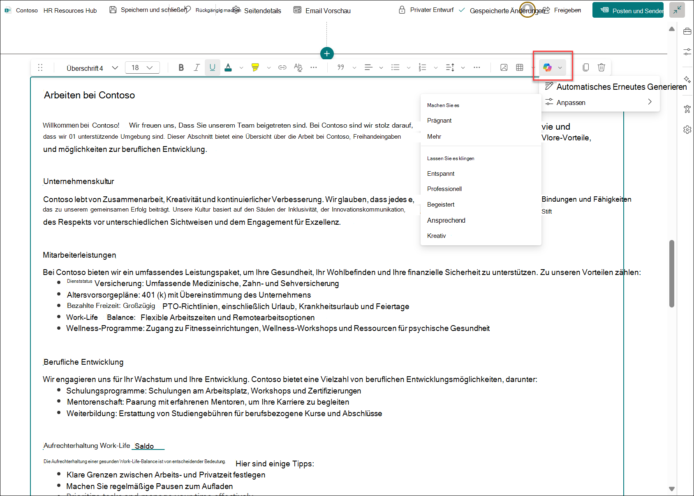Image resolution: width=694 pixels, height=496 pixels.
Task: Choose the Mehr option
Action: [481, 137]
